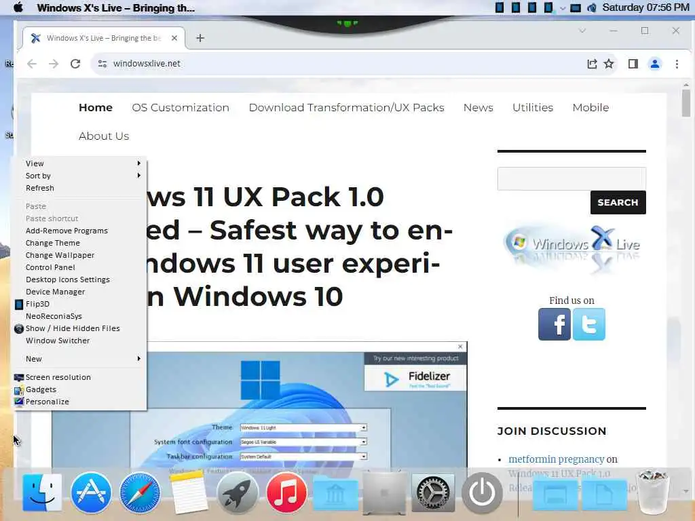Viewport: 695px width, 521px height.
Task: Toggle the browser side panel
Action: click(633, 64)
